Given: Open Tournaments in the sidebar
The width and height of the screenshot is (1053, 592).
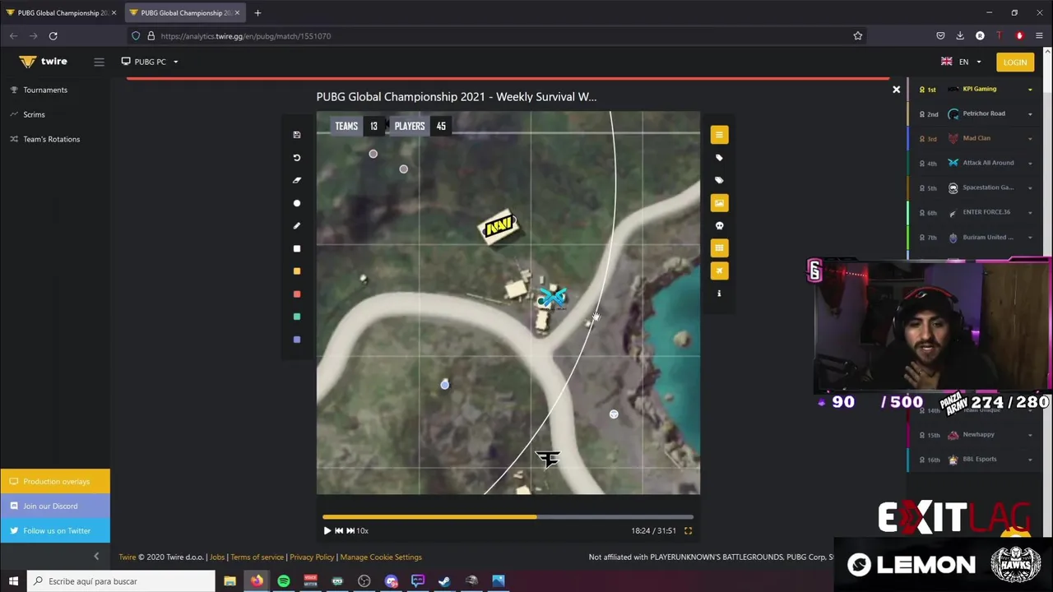Looking at the screenshot, I should (45, 90).
